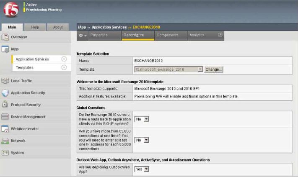The width and height of the screenshot is (298, 177).
Task: Click the iApp section icon
Action: (x=5, y=49)
